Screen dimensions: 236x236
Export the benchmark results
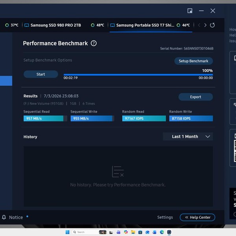195,97
